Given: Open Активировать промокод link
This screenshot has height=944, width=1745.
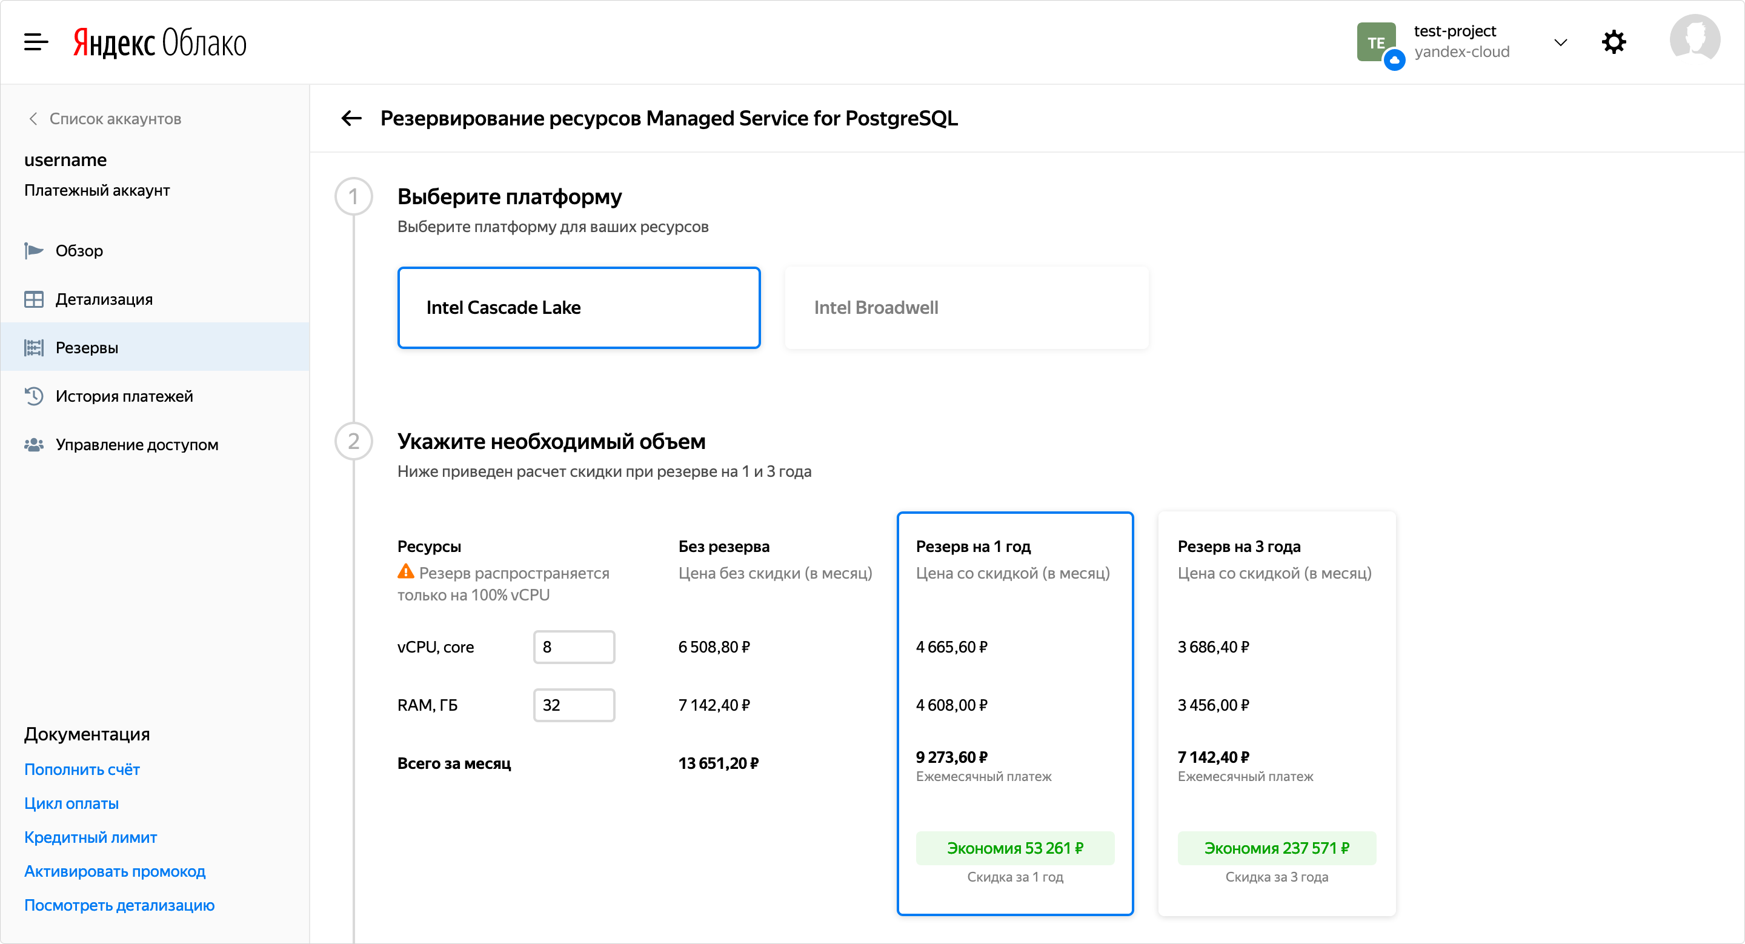Looking at the screenshot, I should [x=115, y=871].
